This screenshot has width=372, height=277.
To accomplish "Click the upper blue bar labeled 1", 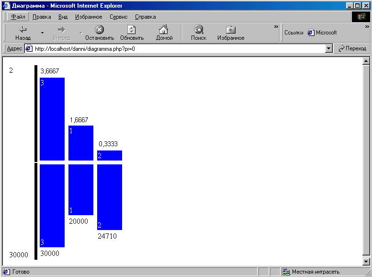I will tap(80, 143).
